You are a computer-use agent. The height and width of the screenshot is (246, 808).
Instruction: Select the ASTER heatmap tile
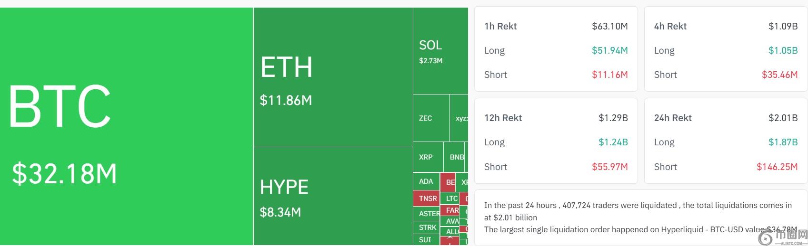(x=428, y=214)
